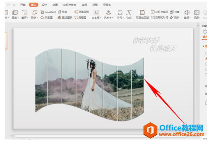The width and height of the screenshot is (207, 141).
Task: Insert an 对象 object
Action: tap(175, 12)
